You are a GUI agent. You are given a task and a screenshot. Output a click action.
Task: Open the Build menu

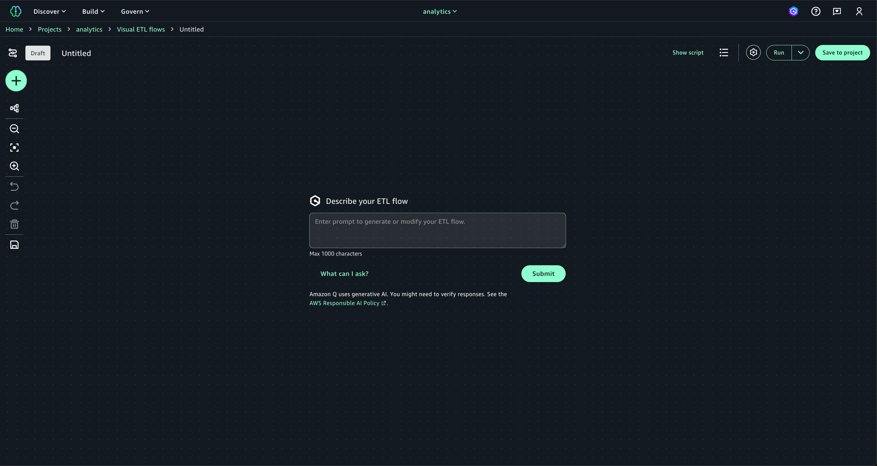coord(93,11)
